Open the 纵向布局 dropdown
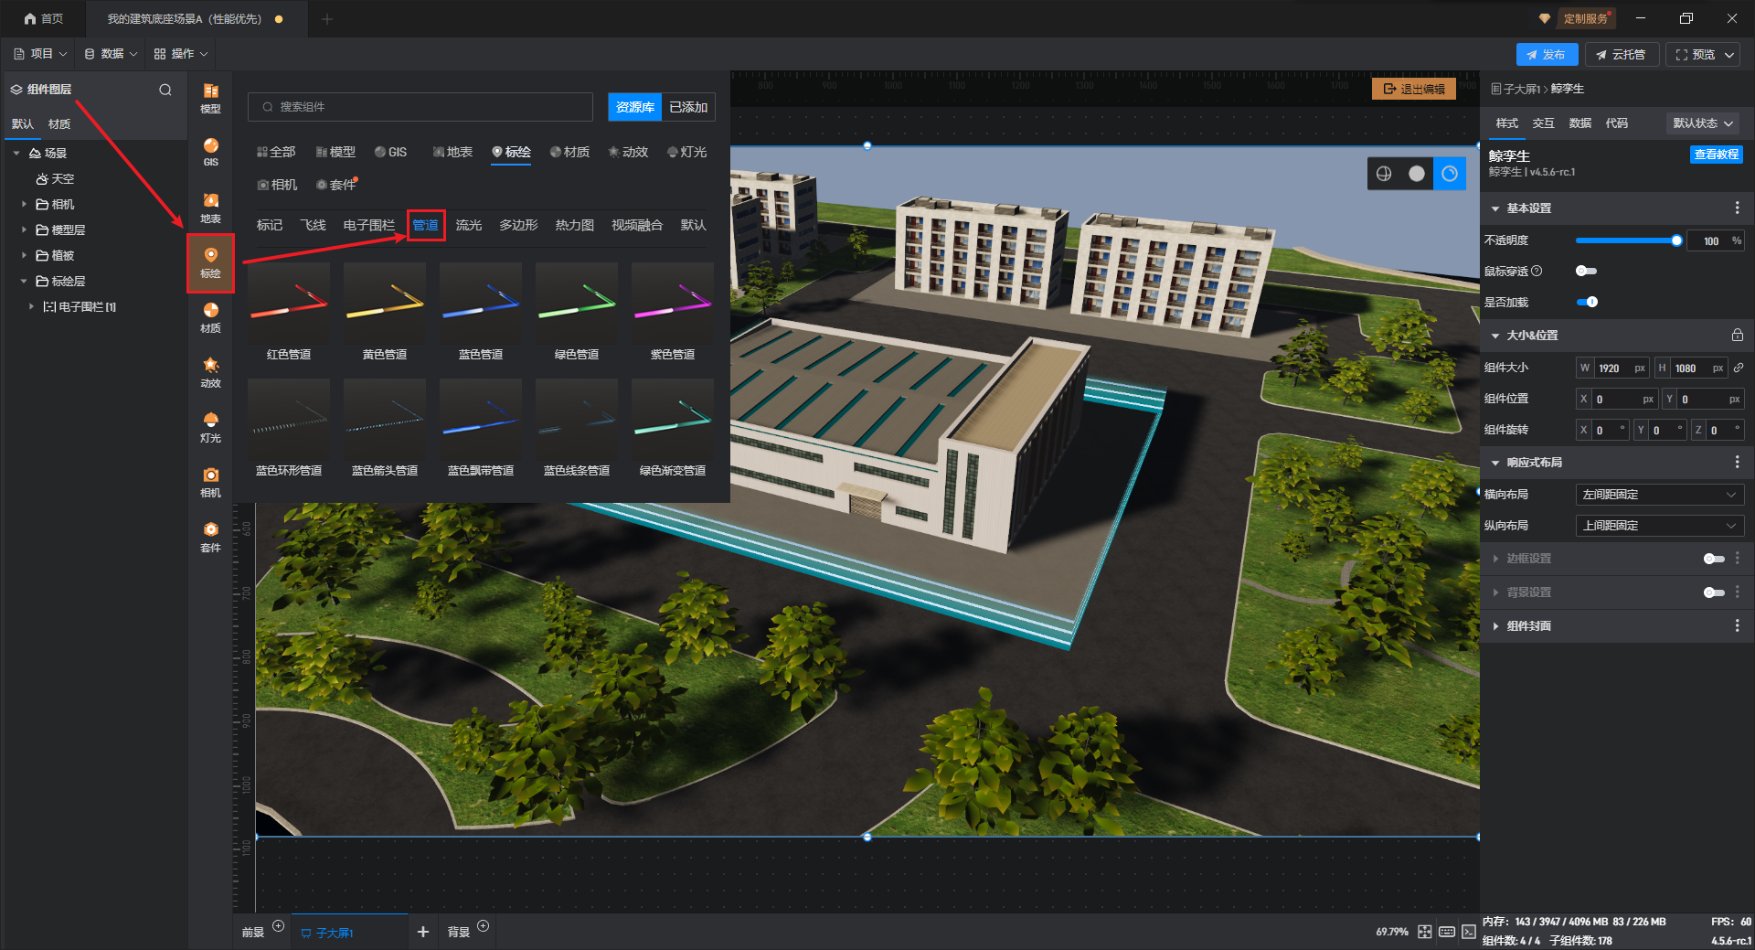The image size is (1755, 950). pyautogui.click(x=1659, y=526)
